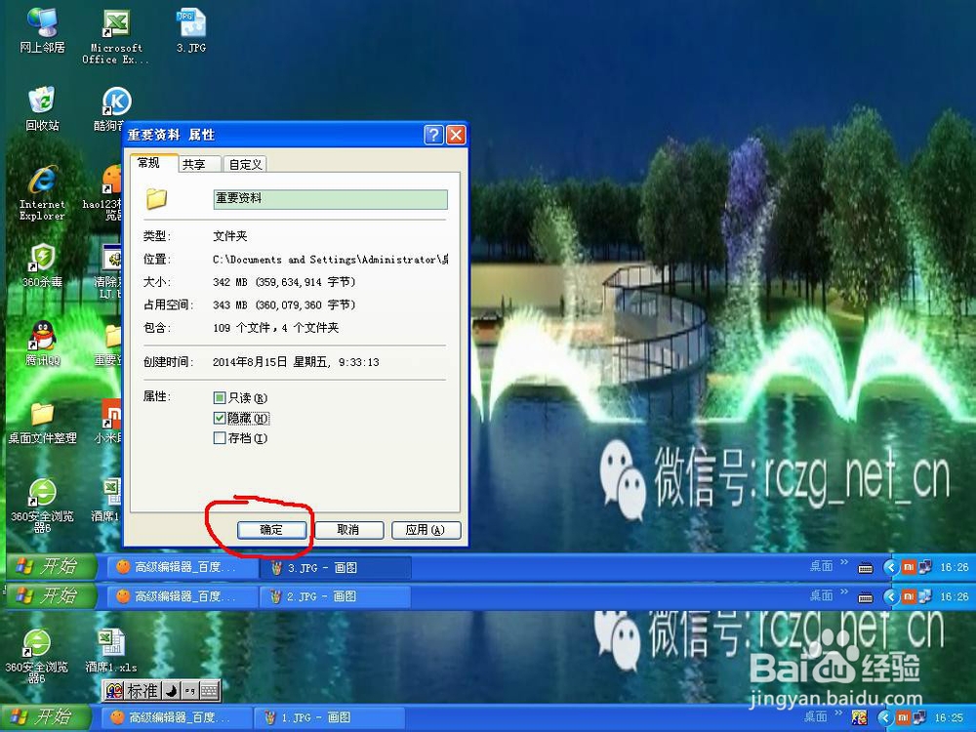Click the IME punctuation mode toggle

(189, 690)
